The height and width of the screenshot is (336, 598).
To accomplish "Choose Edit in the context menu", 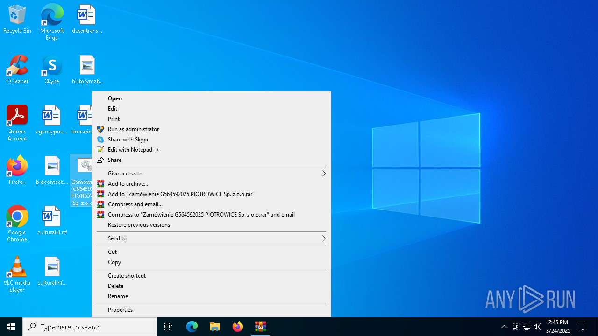I will pos(211,109).
